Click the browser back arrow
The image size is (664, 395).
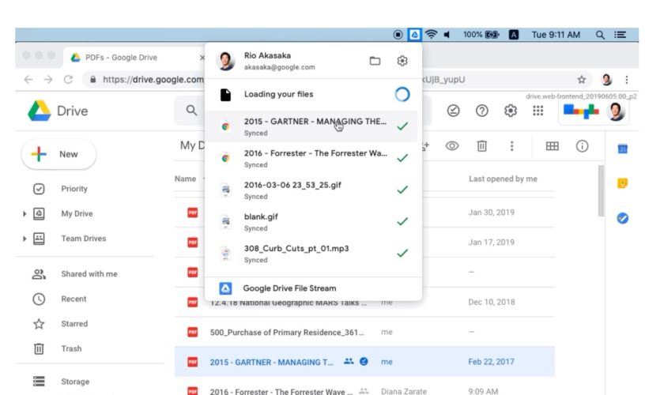(28, 80)
